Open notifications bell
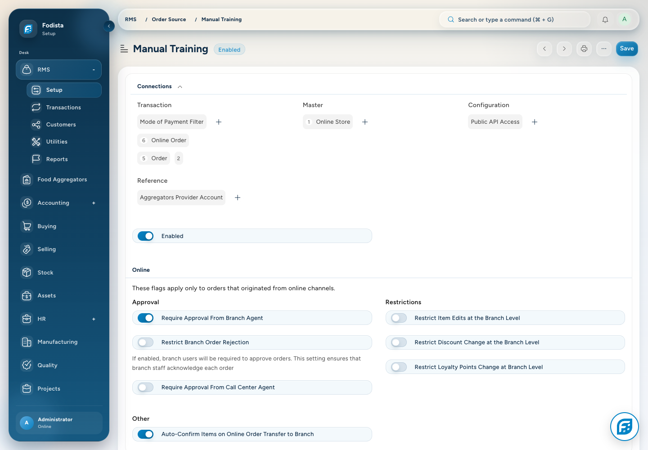The height and width of the screenshot is (450, 648). pos(605,19)
